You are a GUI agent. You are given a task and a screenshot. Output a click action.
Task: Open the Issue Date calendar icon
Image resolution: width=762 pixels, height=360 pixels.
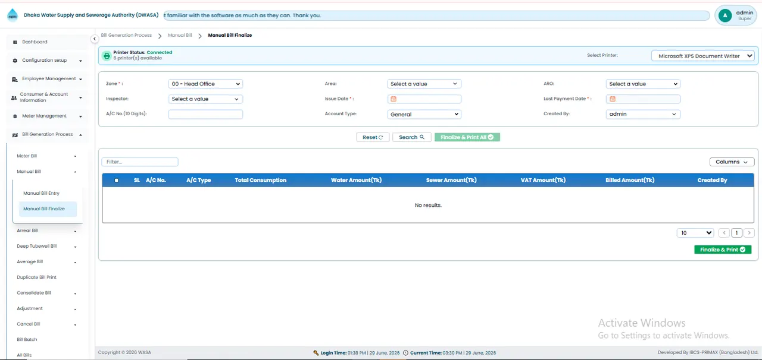click(x=394, y=99)
